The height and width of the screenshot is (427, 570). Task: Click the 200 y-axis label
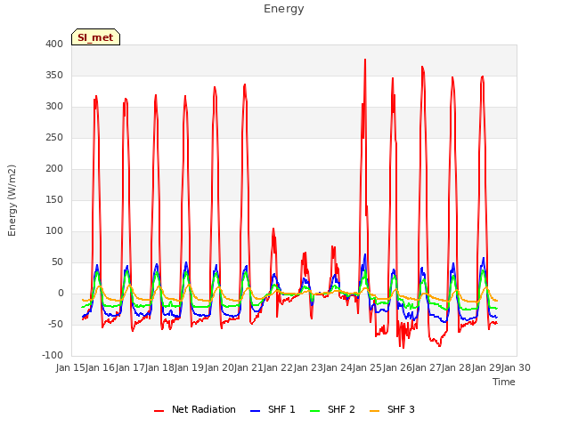tap(54, 168)
